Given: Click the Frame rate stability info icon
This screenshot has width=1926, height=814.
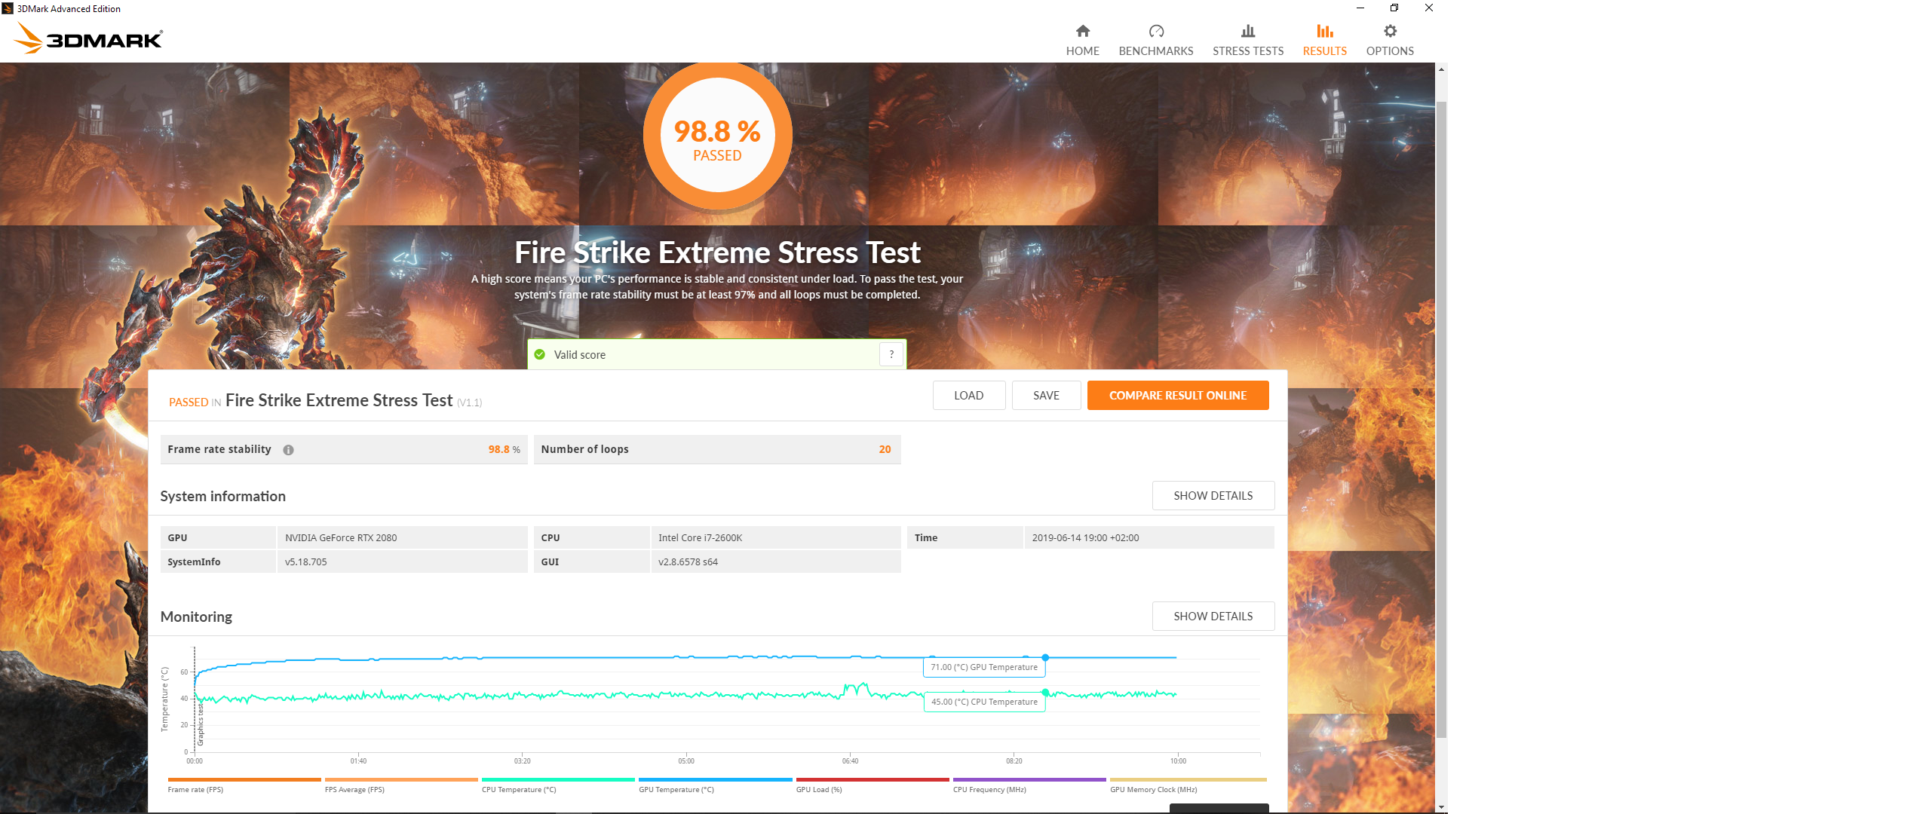Looking at the screenshot, I should click(x=288, y=450).
